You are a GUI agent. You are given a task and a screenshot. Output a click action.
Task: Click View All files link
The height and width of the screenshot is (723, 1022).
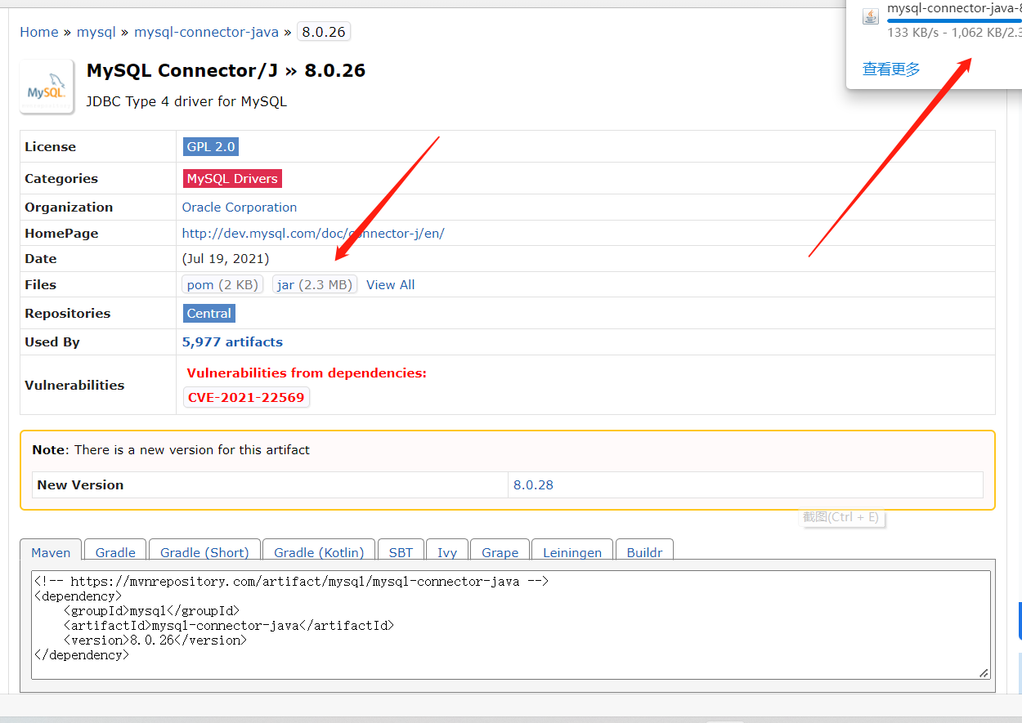pos(391,284)
